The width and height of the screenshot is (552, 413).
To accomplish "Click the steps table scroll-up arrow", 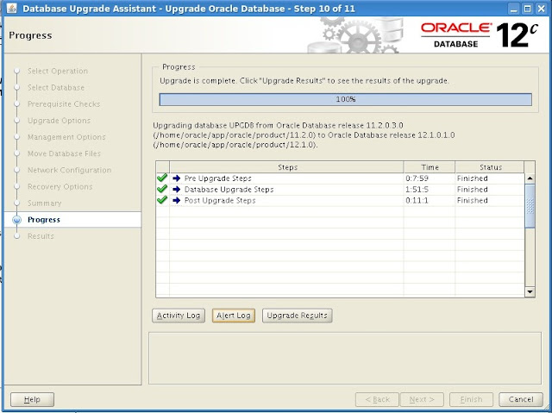I will pos(530,178).
